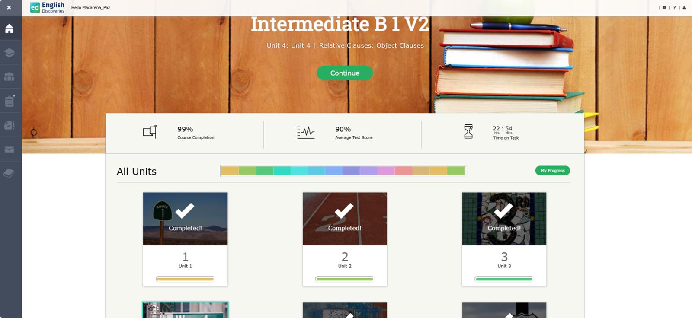Open the completed Unit 1 card
This screenshot has height=318, width=692.
185,239
